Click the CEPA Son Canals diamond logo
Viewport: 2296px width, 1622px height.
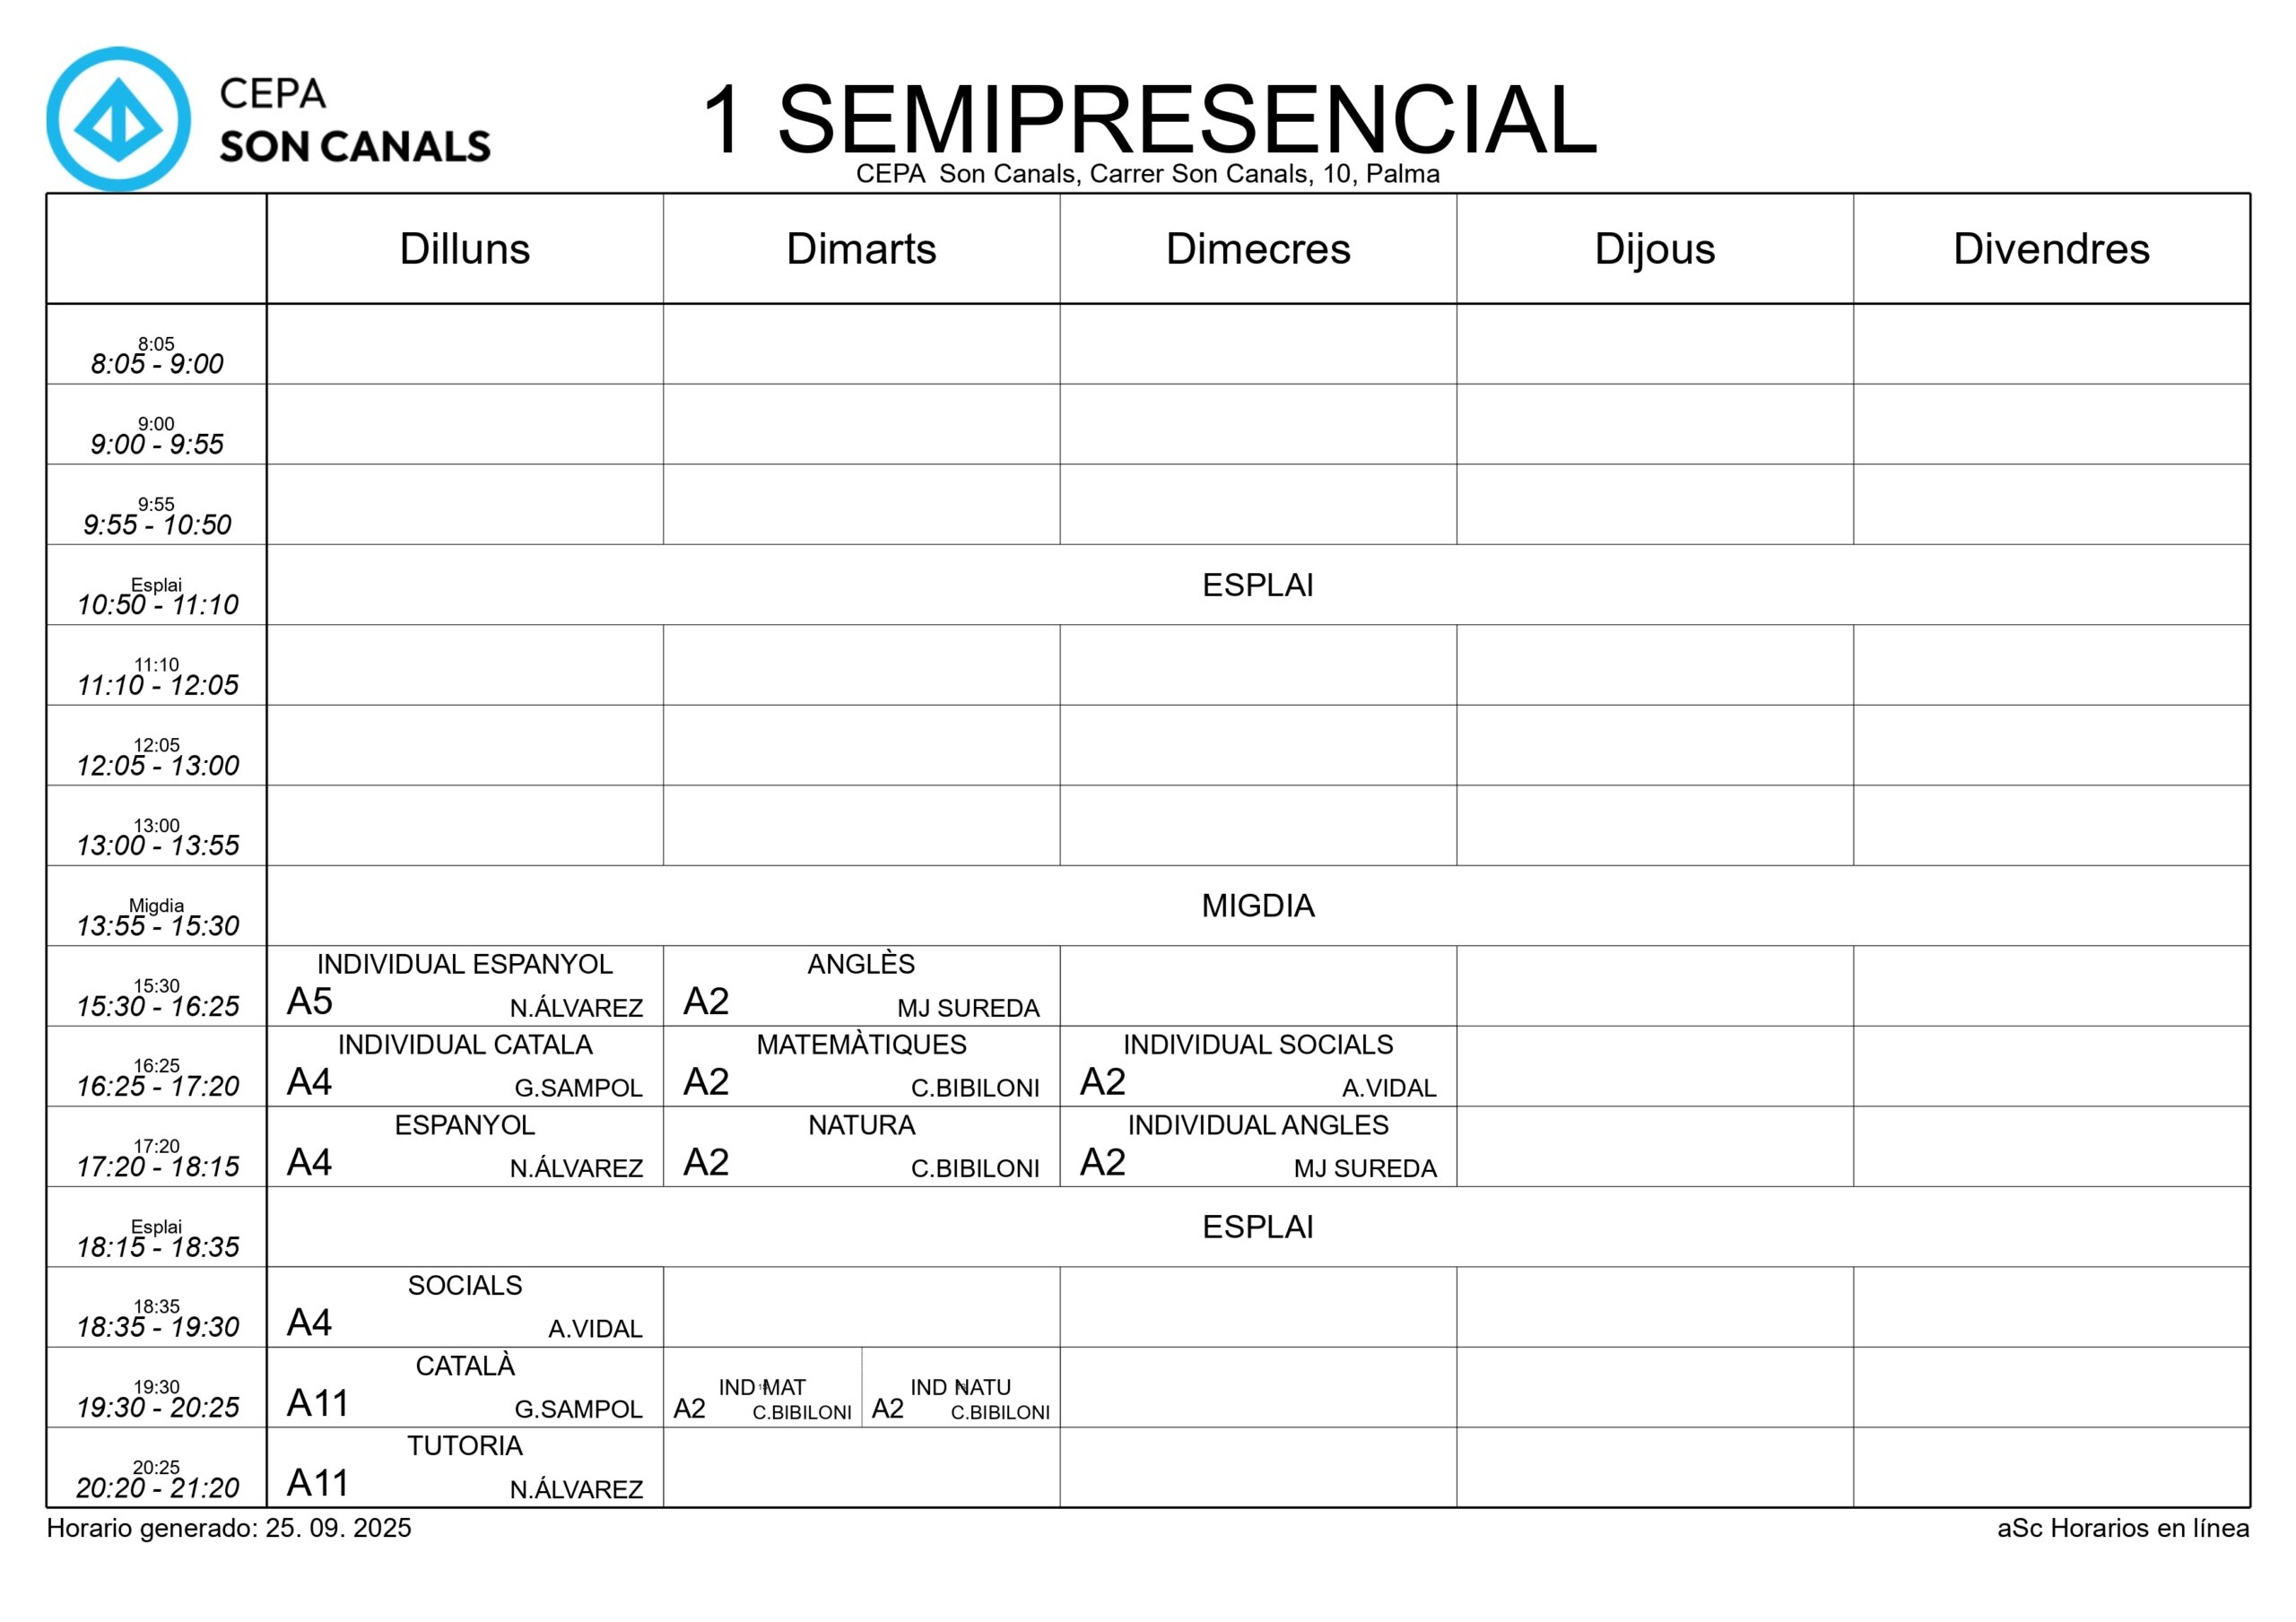point(118,119)
